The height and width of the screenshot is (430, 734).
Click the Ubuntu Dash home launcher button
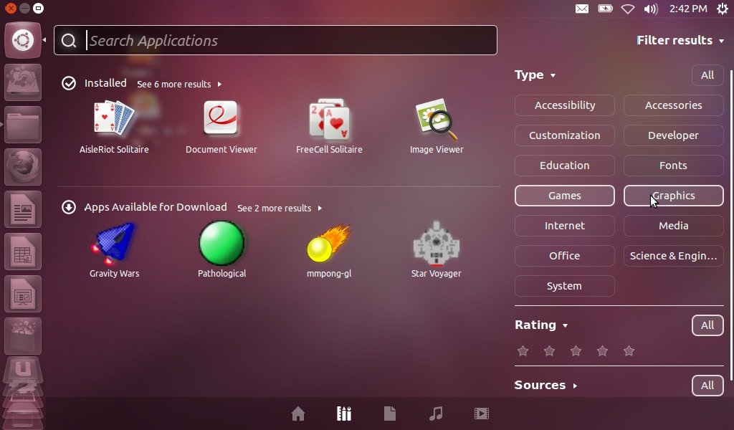(23, 40)
